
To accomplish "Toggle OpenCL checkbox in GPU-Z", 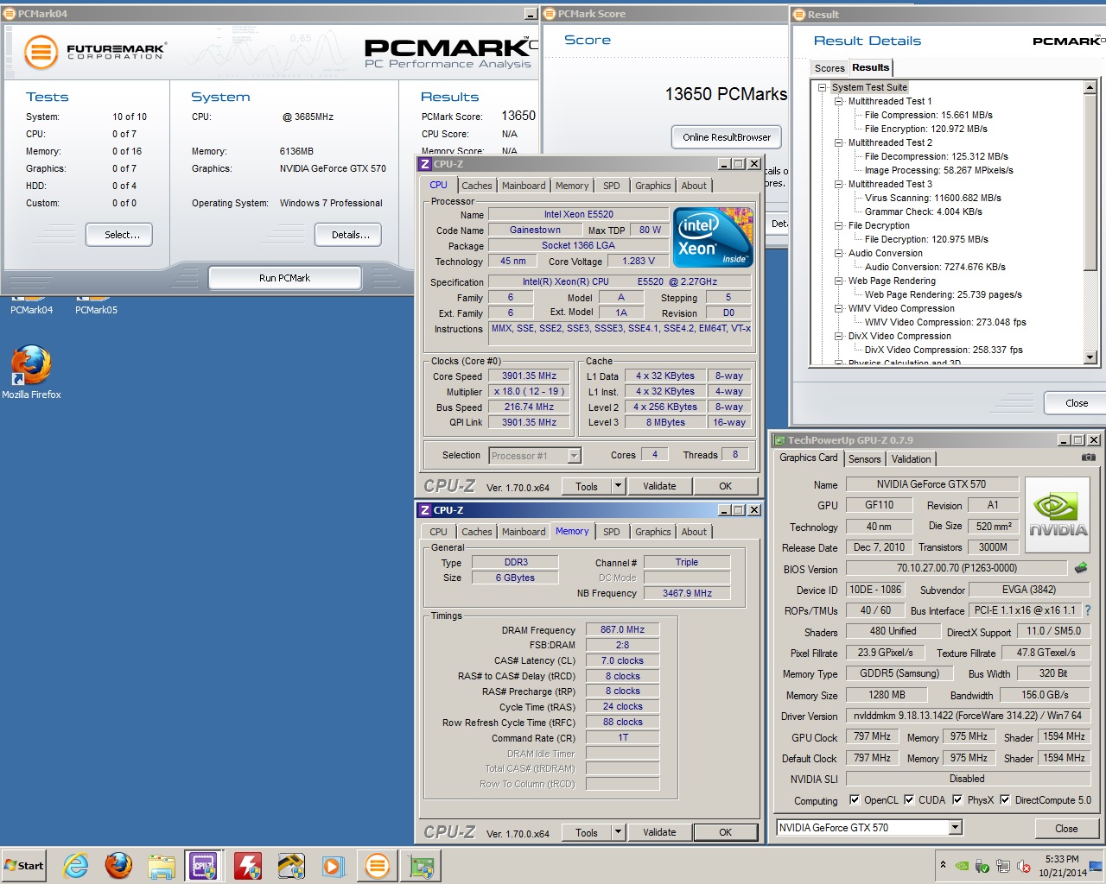I will 855,799.
